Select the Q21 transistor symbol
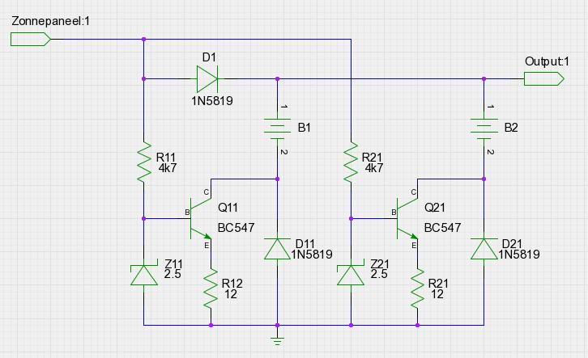588x358 pixels. click(407, 218)
